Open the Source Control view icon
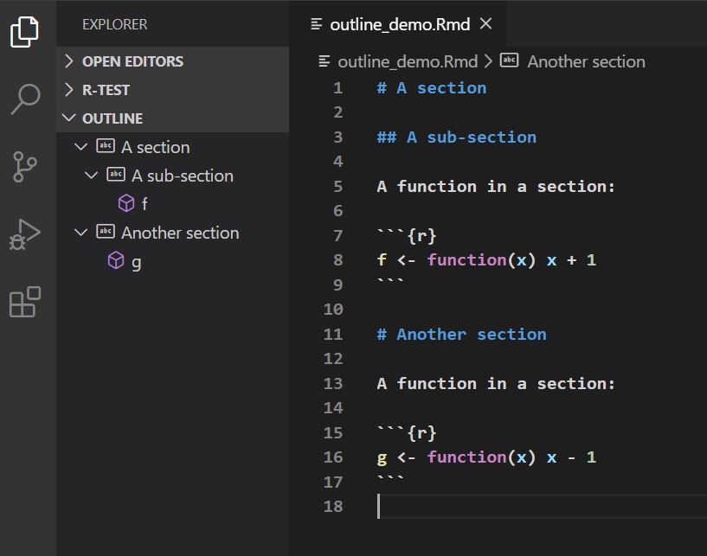Image resolution: width=707 pixels, height=556 pixels. [x=24, y=167]
